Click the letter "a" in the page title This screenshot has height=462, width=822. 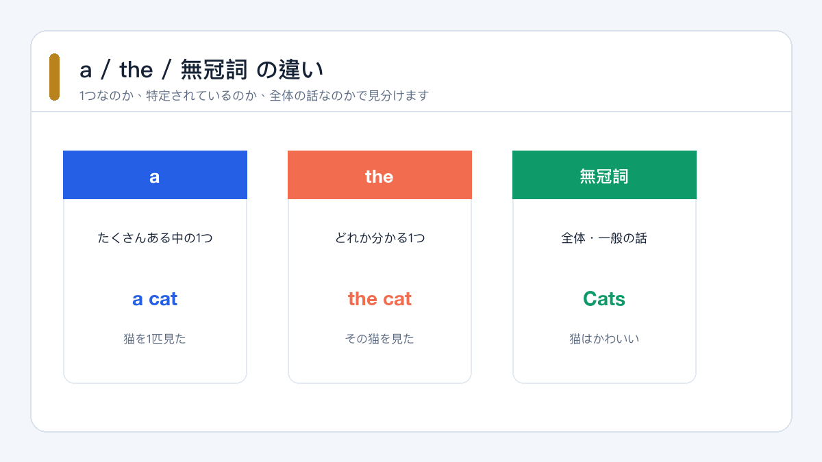point(86,70)
